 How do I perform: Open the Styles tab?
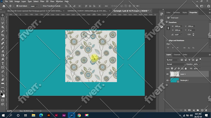click(x=185, y=12)
